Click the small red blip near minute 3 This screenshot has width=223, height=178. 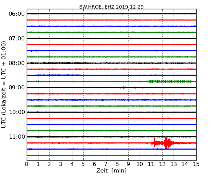click(x=59, y=143)
